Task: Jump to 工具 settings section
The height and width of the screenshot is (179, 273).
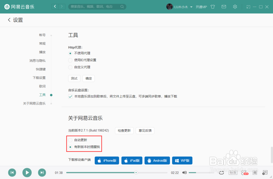Action: click(42, 95)
